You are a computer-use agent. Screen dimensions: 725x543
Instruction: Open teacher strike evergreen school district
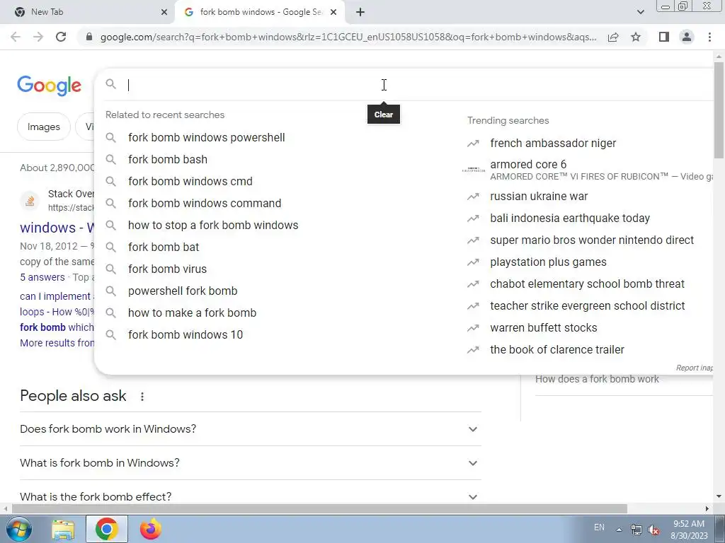pyautogui.click(x=587, y=305)
